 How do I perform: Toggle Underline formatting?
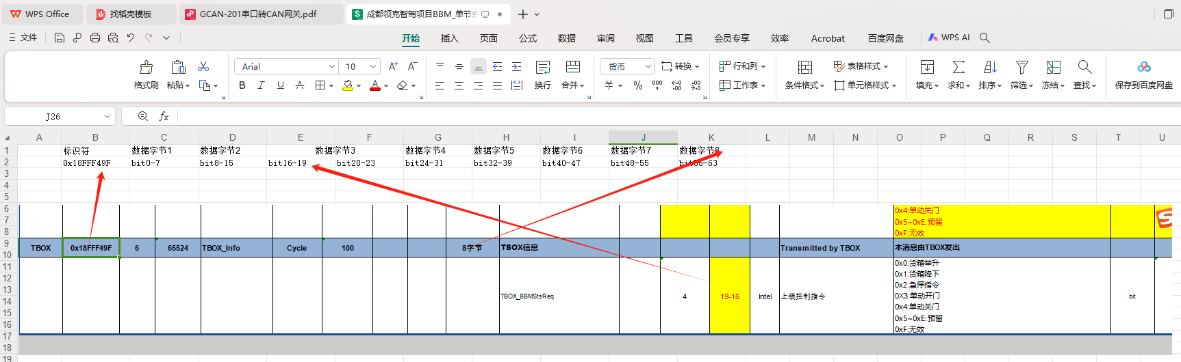click(280, 85)
